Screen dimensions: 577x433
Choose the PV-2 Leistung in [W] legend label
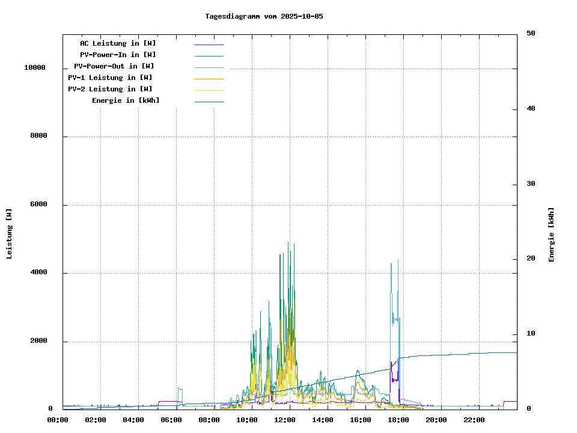pyautogui.click(x=110, y=89)
